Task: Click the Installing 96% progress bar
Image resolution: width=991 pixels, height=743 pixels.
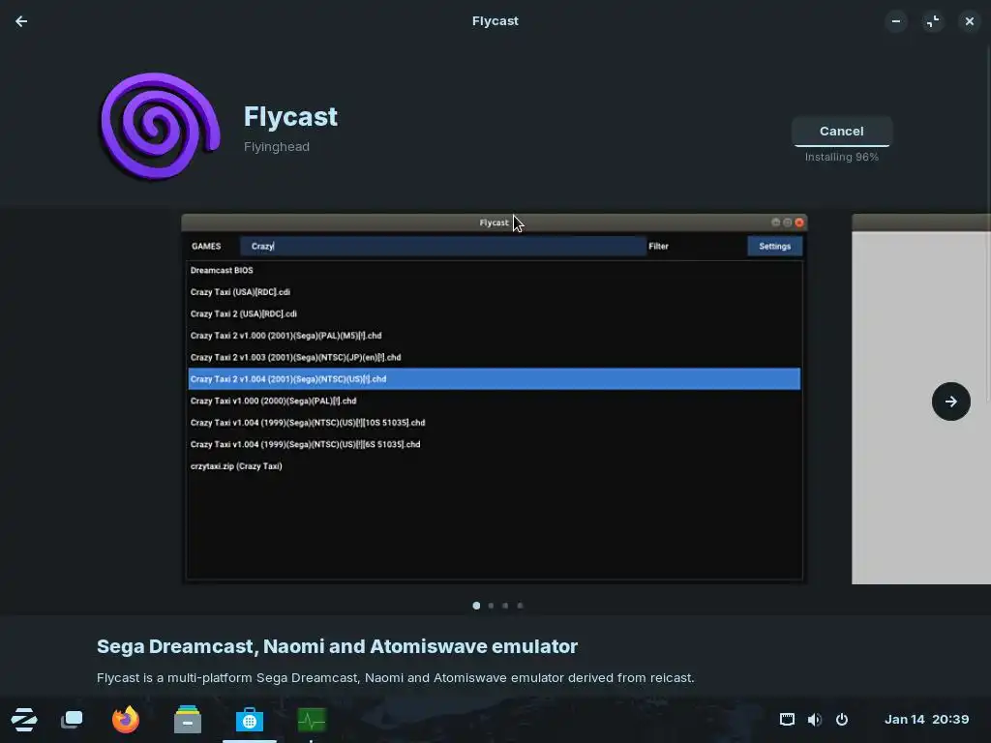Action: coord(841,146)
